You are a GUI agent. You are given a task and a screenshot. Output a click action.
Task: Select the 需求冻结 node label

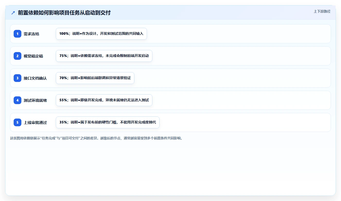(31, 34)
